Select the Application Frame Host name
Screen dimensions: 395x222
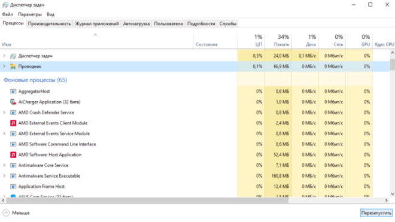(41, 187)
